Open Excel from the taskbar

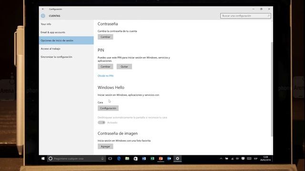coord(152,159)
